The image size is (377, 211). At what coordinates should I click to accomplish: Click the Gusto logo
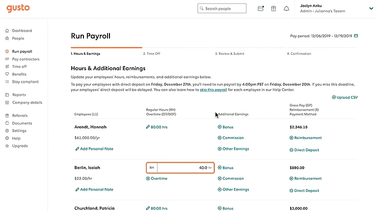tap(18, 8)
